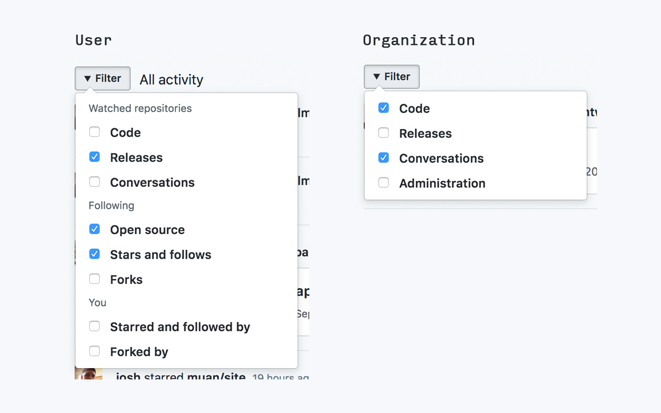Check Starred and followed by under You

coord(95,326)
